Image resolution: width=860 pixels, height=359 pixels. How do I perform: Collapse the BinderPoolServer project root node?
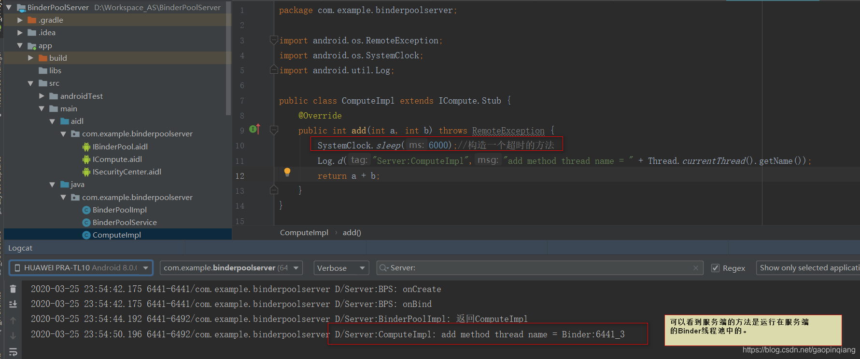click(x=9, y=8)
